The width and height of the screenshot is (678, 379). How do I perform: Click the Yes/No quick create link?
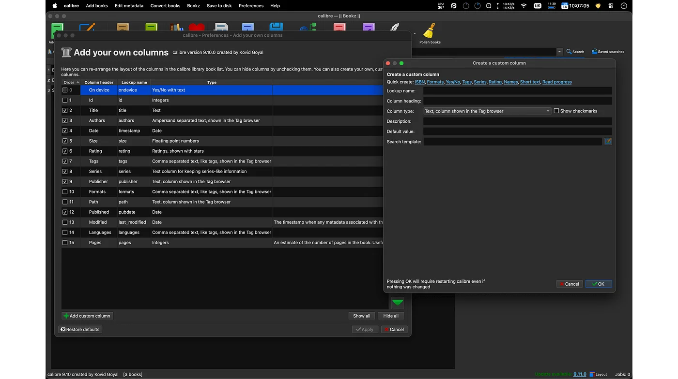[x=453, y=82]
